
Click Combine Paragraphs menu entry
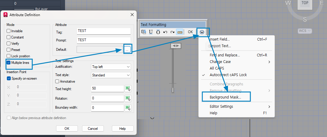pos(237,84)
